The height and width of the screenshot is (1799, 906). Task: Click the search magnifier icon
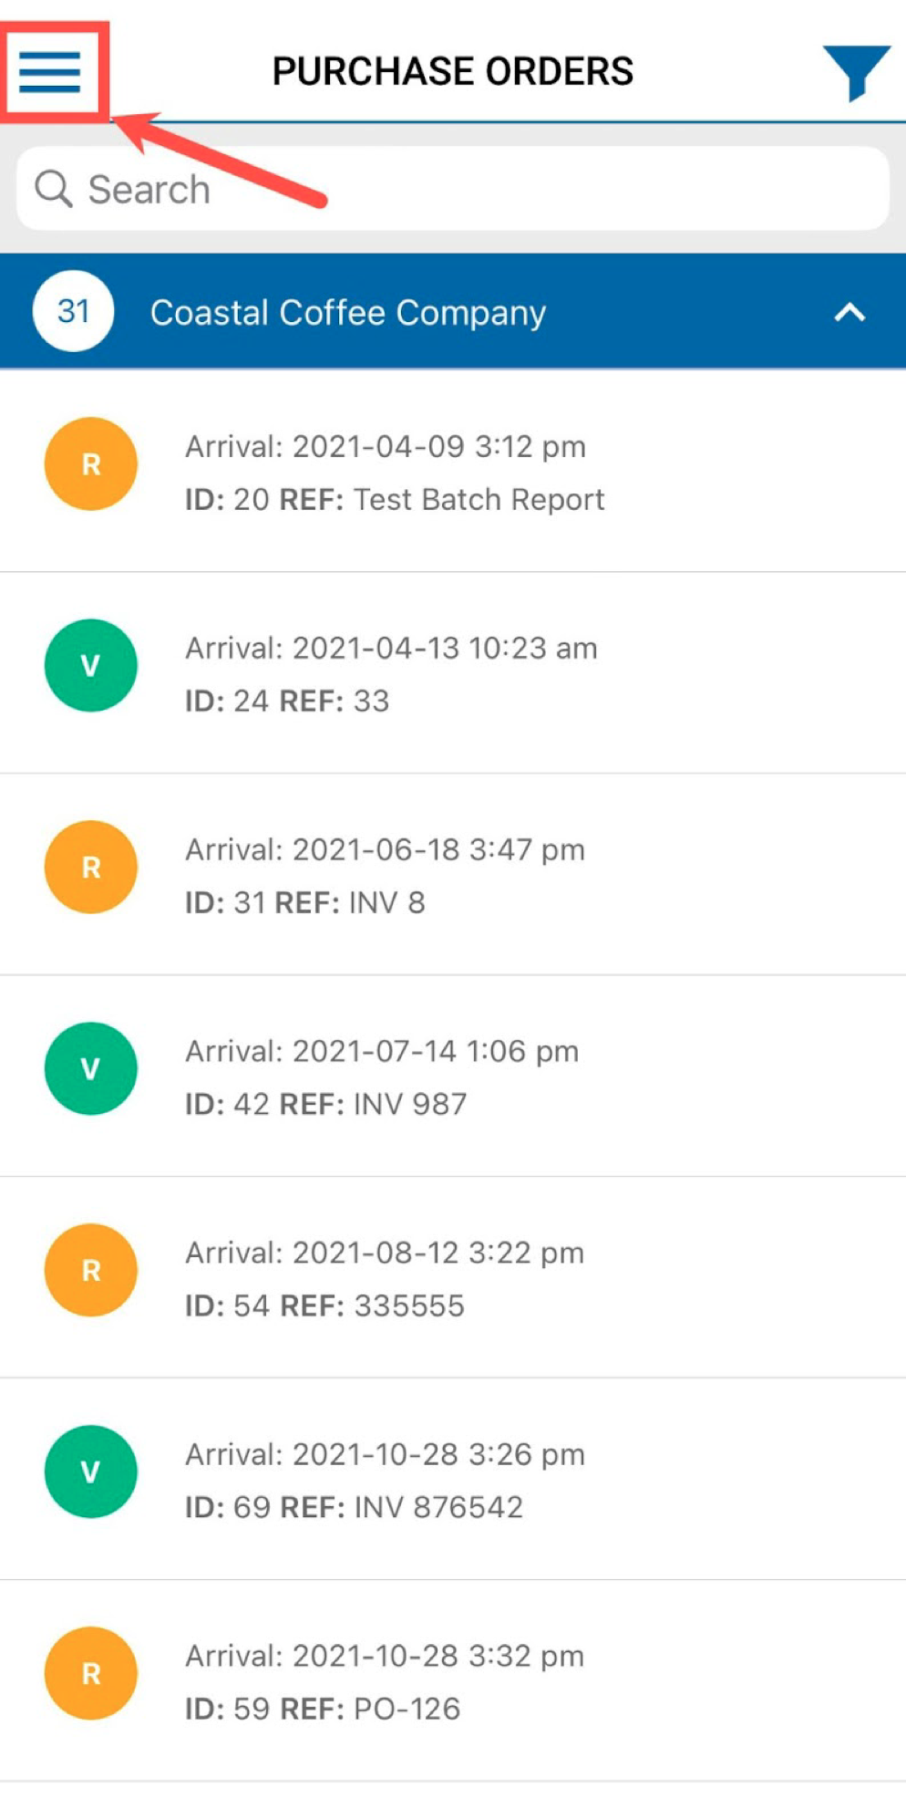[x=53, y=189]
